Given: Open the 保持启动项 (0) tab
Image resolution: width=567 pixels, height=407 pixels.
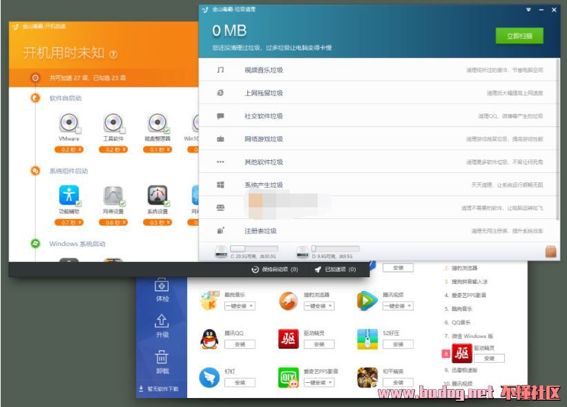Looking at the screenshot, I should pos(275,269).
